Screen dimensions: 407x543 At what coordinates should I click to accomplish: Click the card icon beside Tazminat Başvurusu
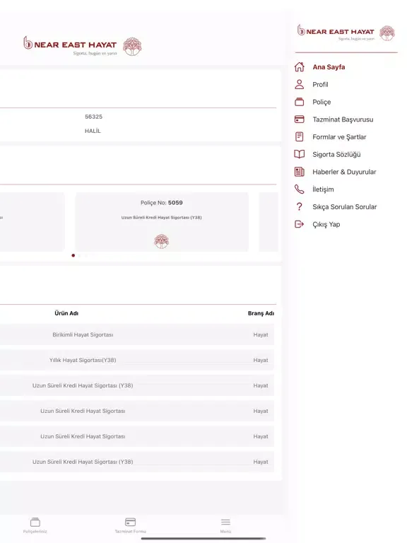pos(300,119)
